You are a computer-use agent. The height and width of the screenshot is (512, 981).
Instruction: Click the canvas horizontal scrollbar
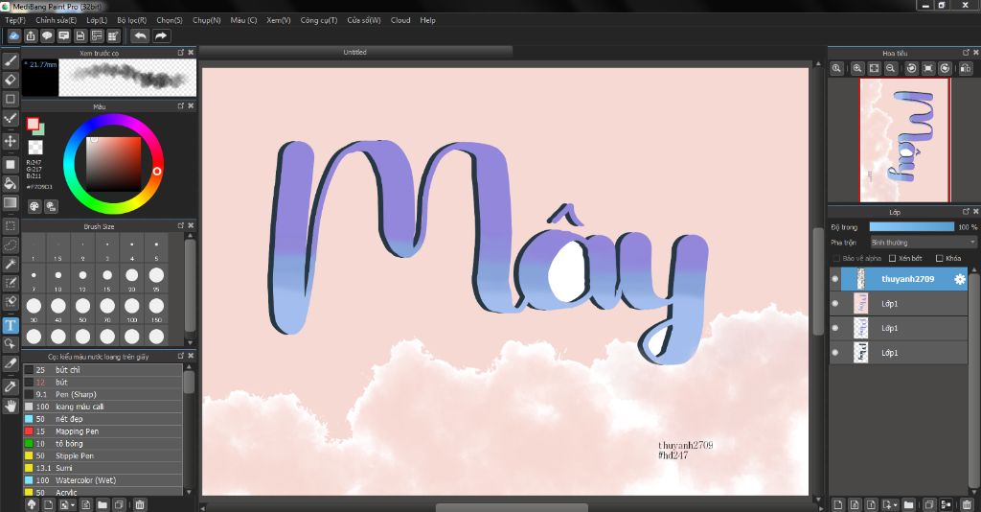tap(510, 507)
